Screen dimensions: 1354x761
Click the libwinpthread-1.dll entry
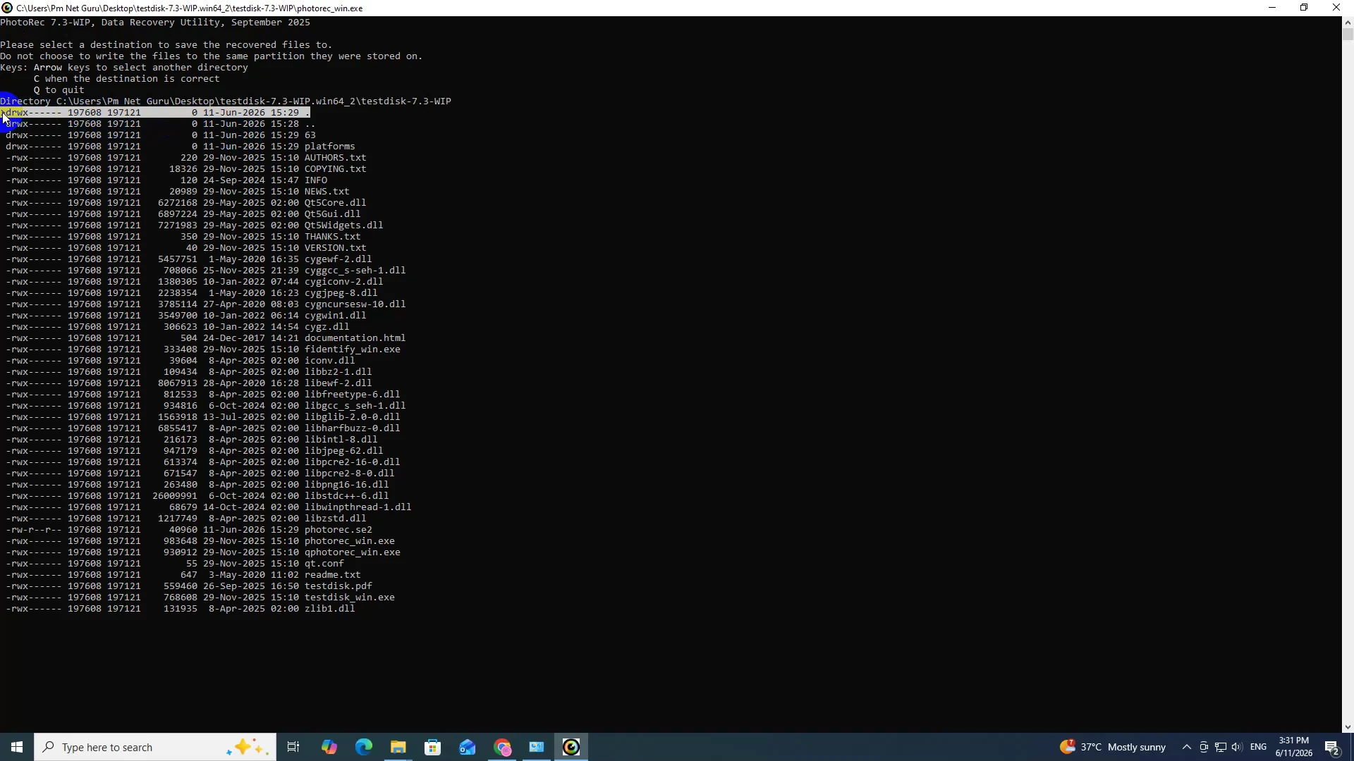pyautogui.click(x=209, y=507)
